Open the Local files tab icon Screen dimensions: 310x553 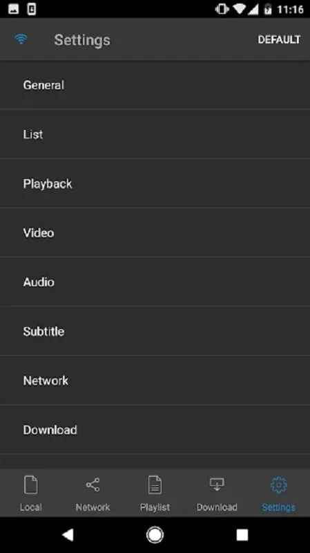pos(30,485)
